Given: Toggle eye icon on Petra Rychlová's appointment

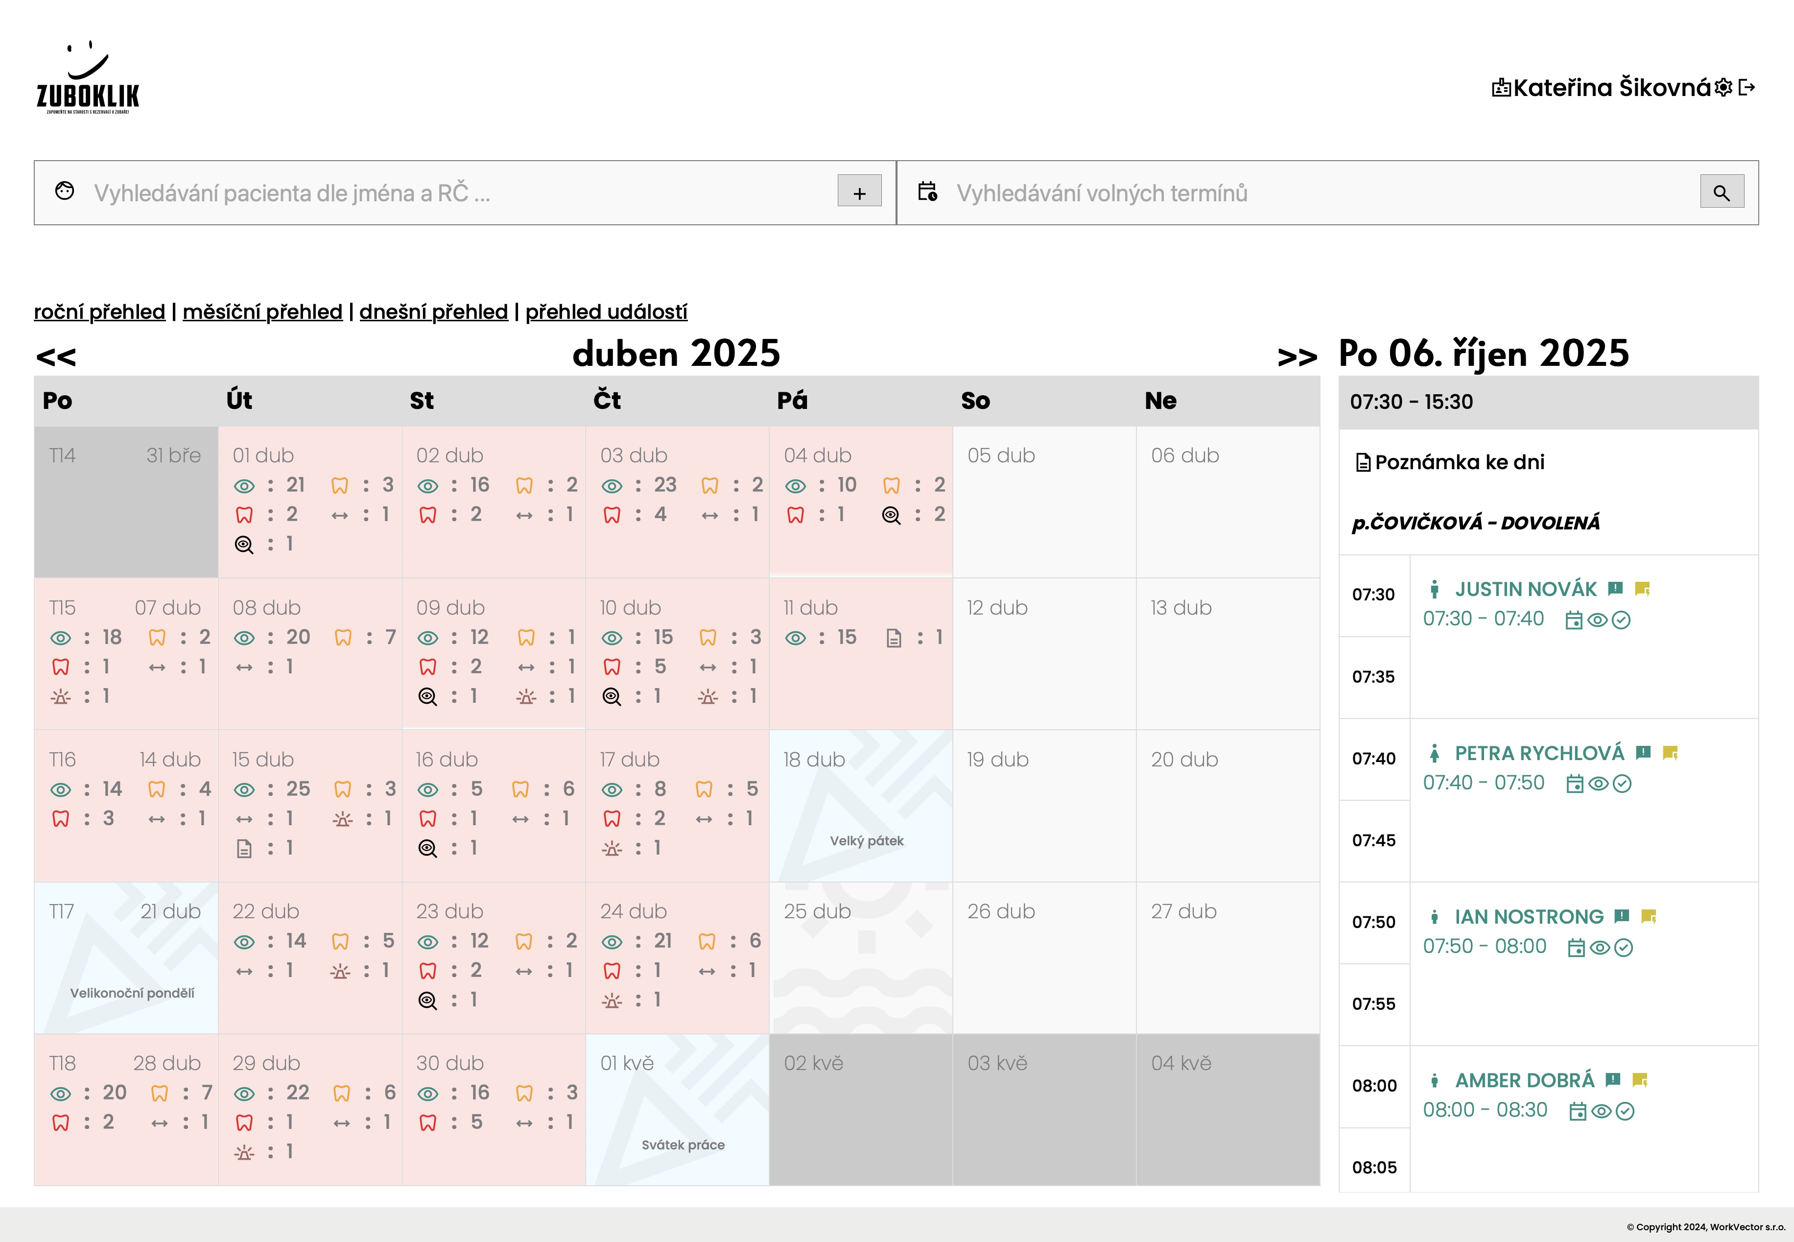Looking at the screenshot, I should pyautogui.click(x=1598, y=784).
